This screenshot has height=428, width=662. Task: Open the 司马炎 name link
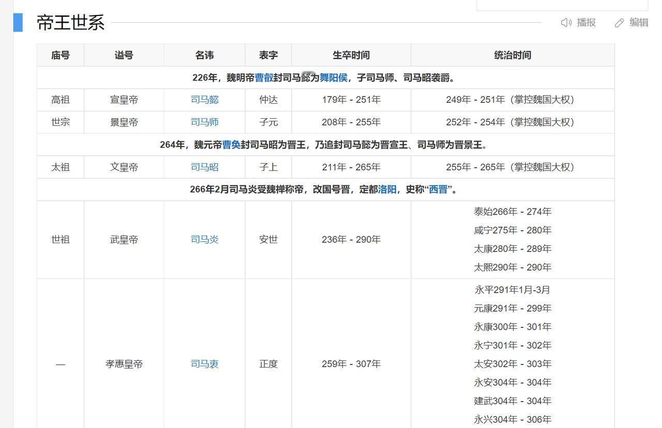point(205,240)
